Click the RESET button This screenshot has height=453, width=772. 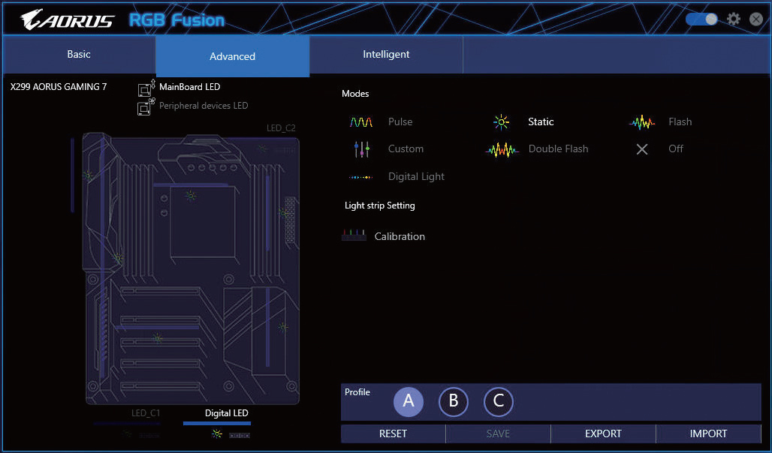coord(393,433)
